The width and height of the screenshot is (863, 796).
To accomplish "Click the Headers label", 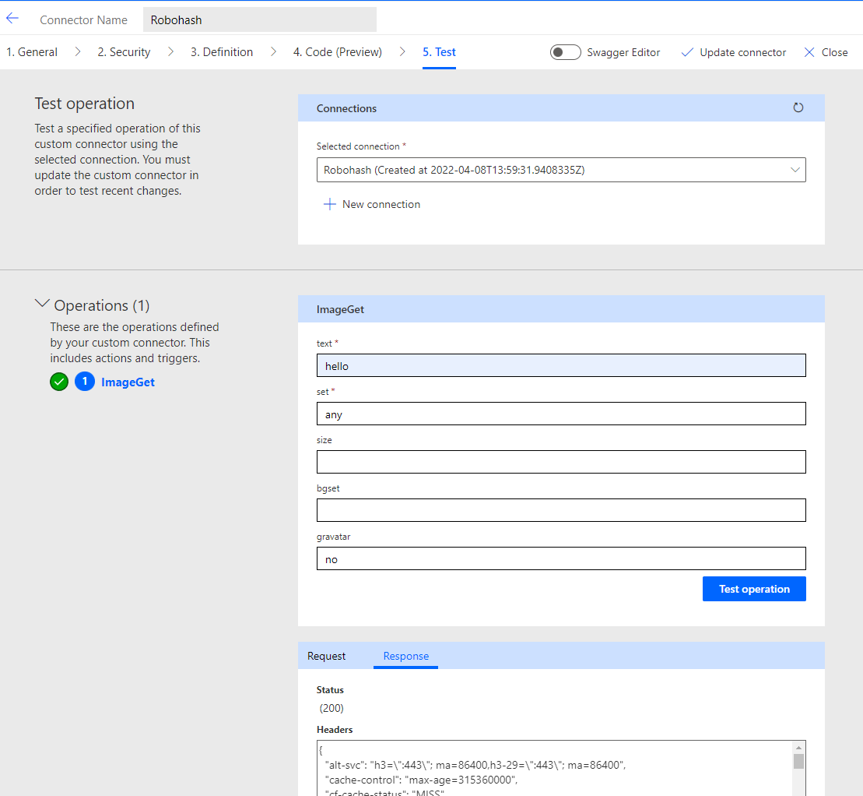I will click(x=335, y=730).
